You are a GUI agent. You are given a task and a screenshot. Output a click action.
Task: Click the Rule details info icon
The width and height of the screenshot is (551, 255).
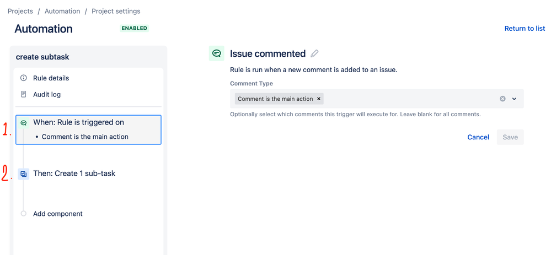point(24,78)
